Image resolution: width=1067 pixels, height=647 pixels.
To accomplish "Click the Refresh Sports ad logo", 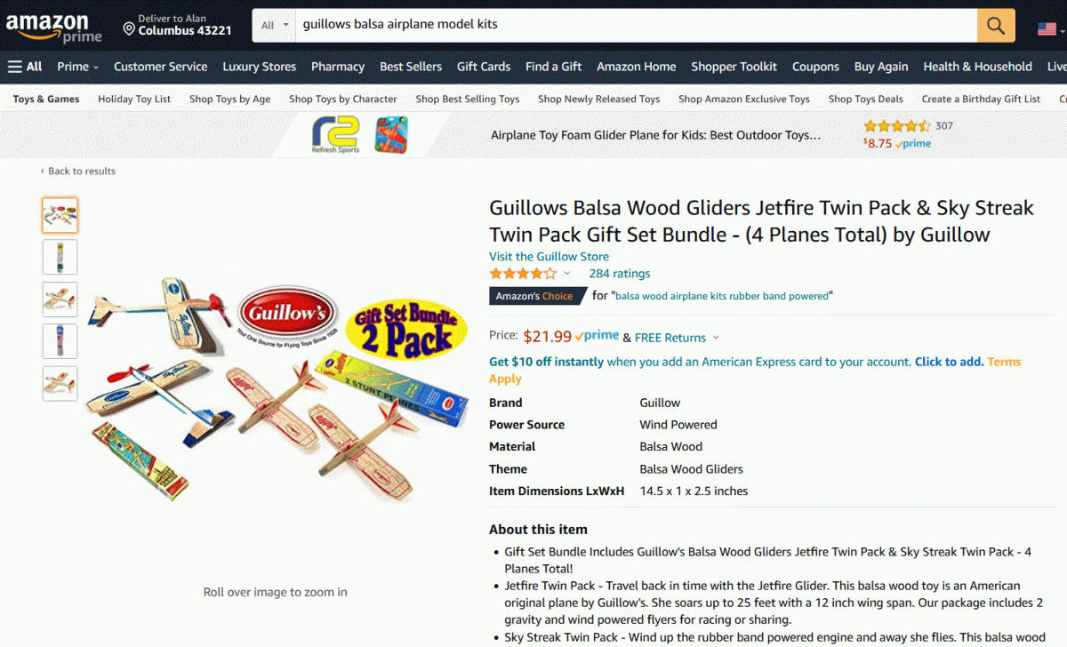I will (336, 135).
